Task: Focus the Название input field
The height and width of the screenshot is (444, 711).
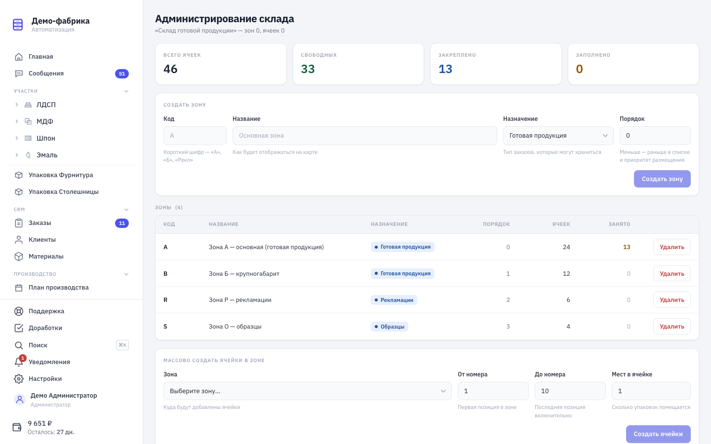Action: coord(365,136)
